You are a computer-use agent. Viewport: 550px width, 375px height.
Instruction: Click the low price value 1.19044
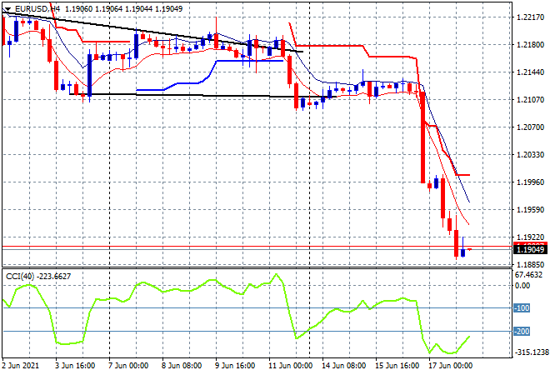pos(139,9)
